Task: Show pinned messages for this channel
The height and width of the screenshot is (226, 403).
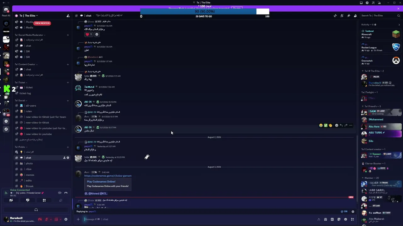Action: tap(349, 16)
